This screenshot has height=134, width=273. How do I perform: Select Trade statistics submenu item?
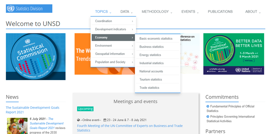click(x=149, y=88)
